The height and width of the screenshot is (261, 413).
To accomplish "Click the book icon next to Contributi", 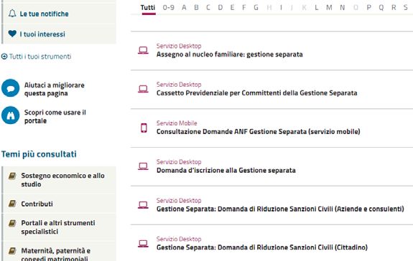I will 12,204.
